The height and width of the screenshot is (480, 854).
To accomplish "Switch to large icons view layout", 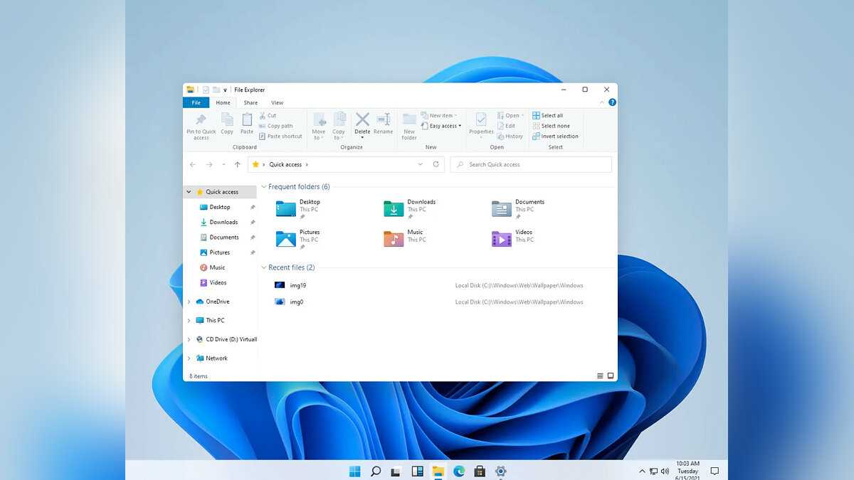I will (610, 375).
